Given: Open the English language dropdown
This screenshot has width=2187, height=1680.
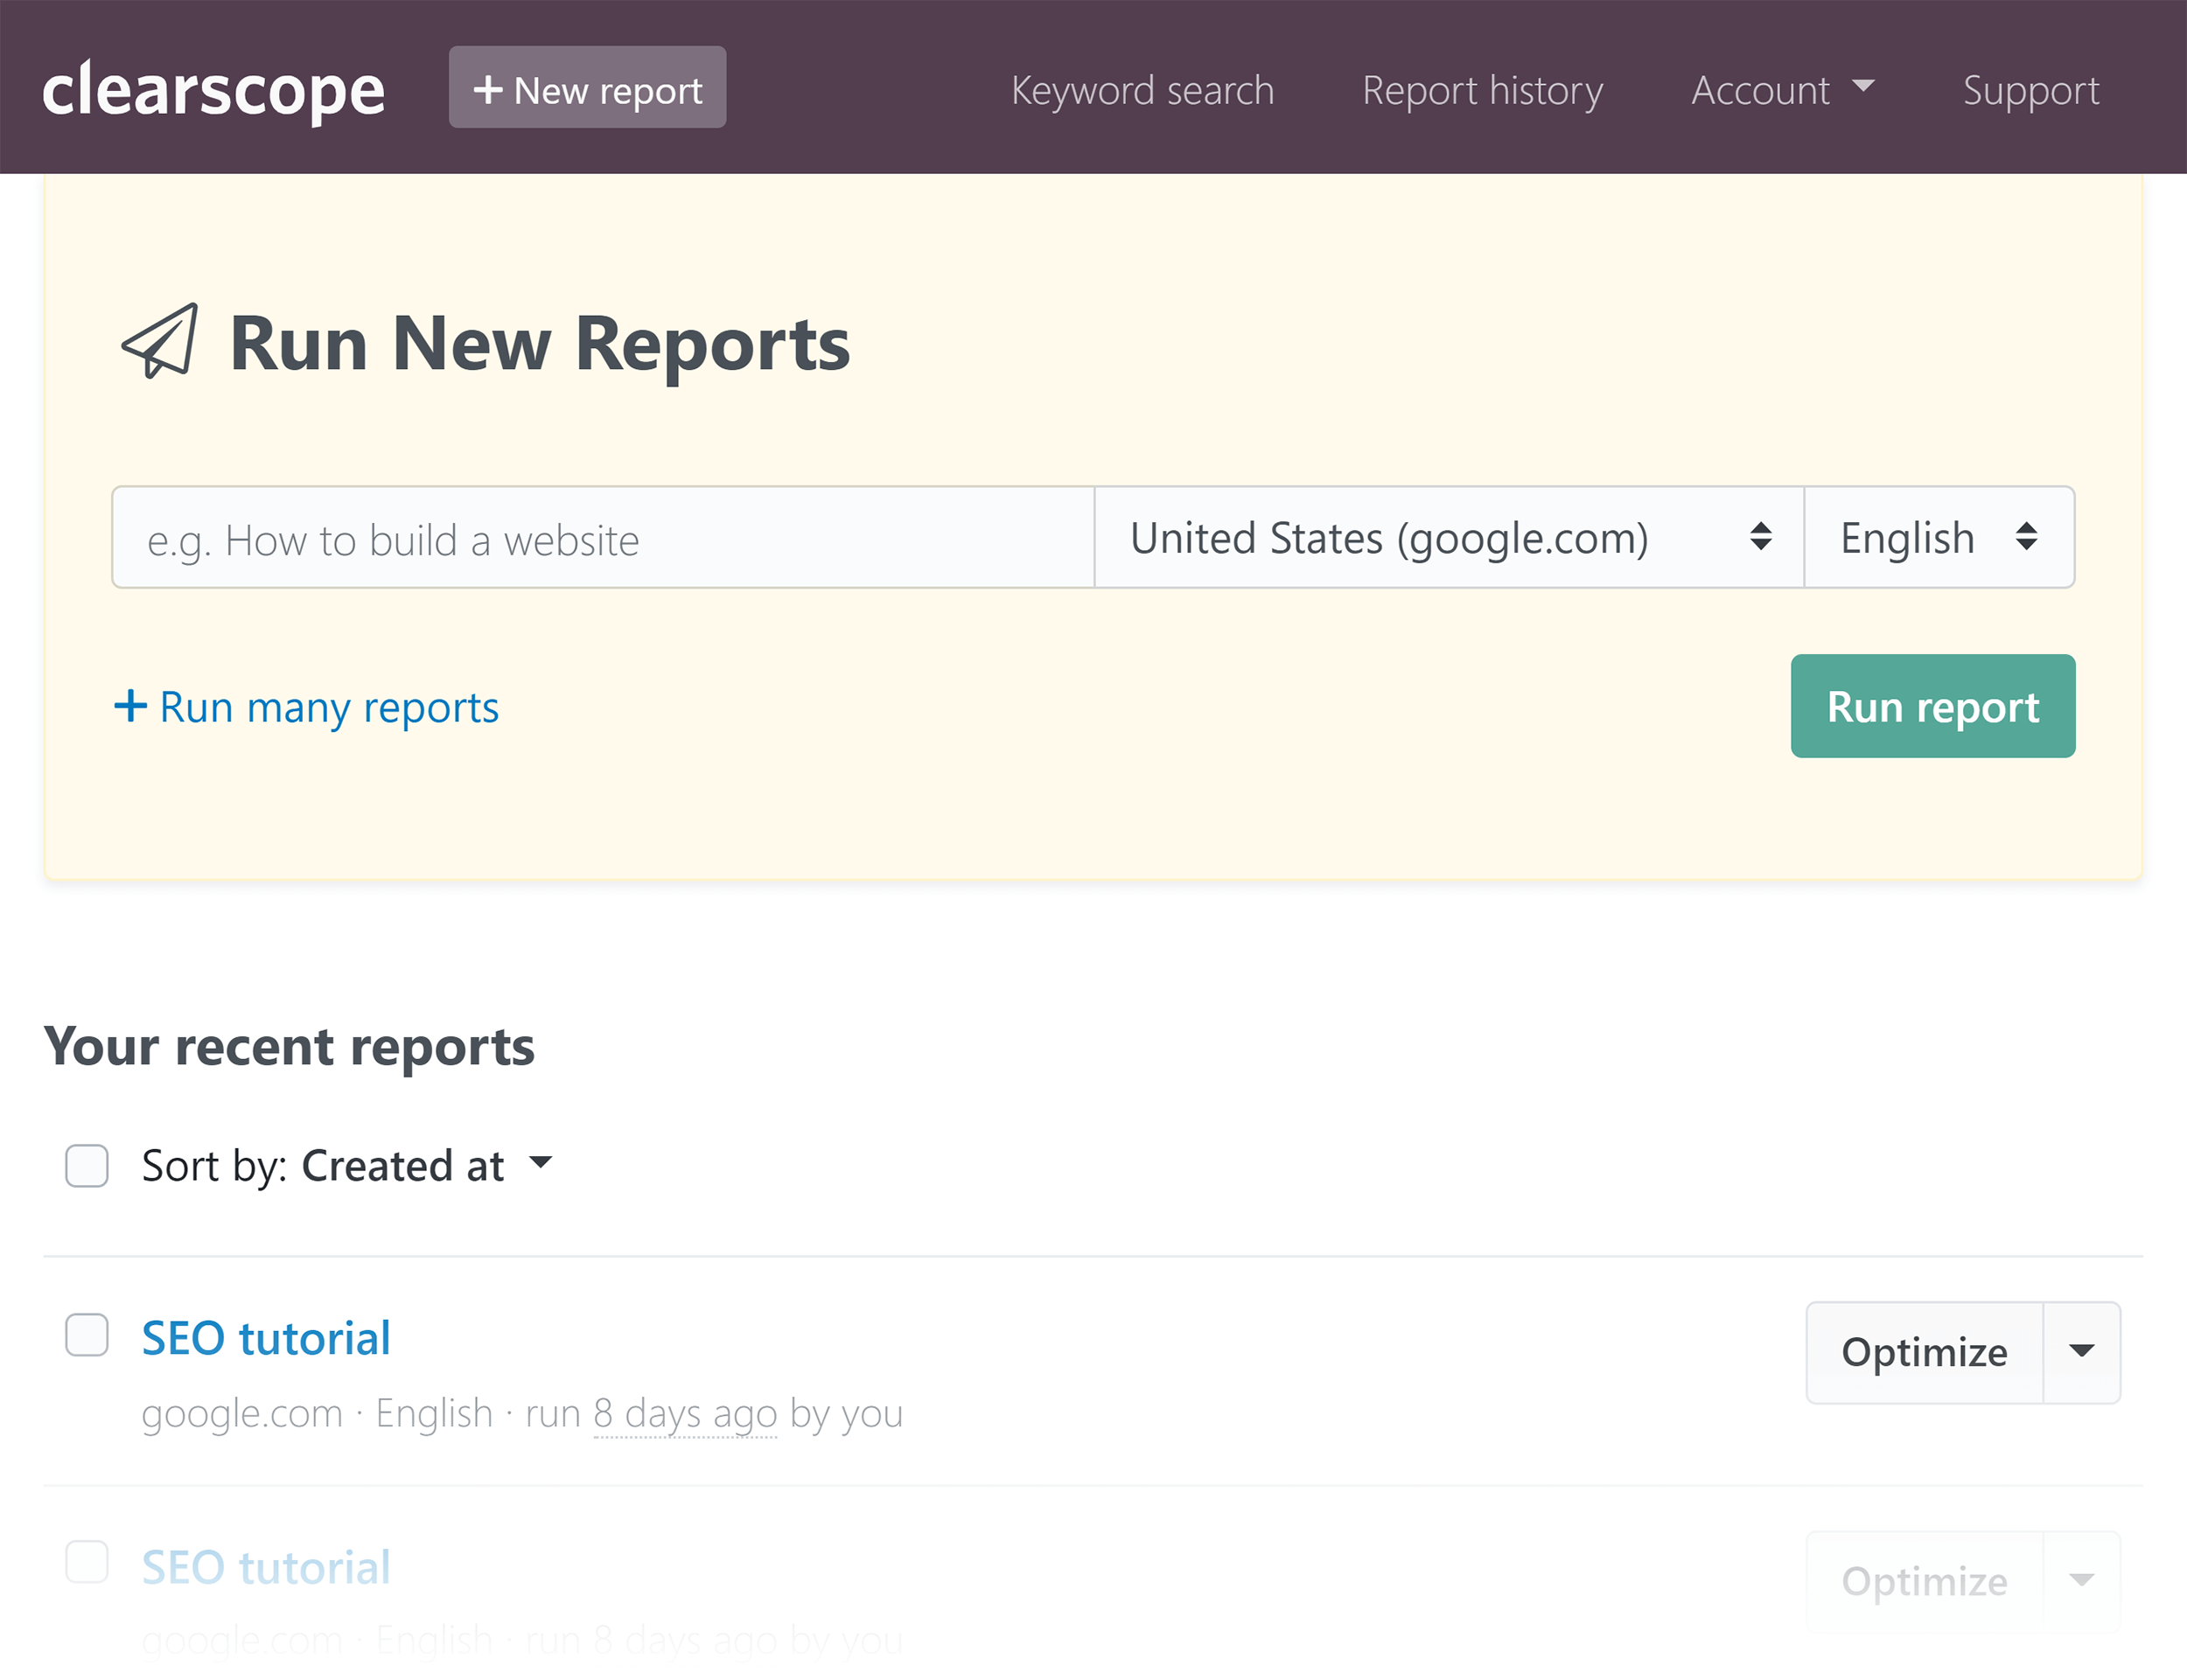Looking at the screenshot, I should 1938,538.
